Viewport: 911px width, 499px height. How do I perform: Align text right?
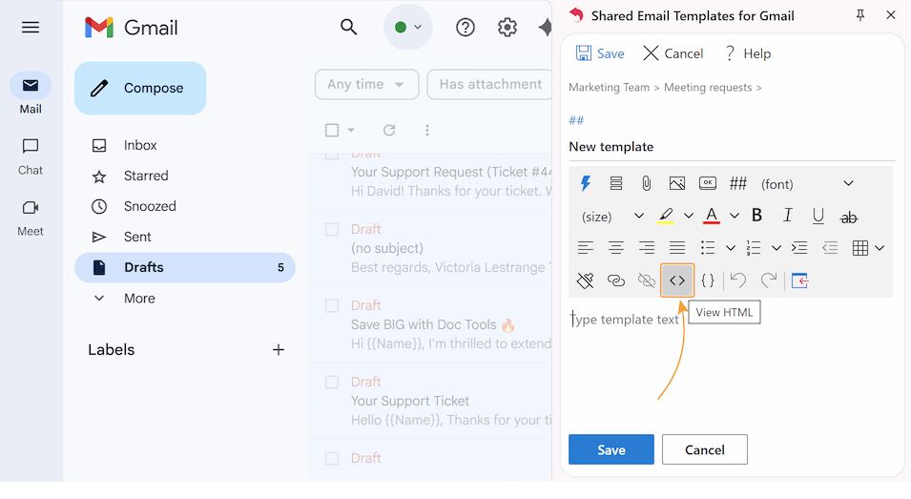(647, 248)
